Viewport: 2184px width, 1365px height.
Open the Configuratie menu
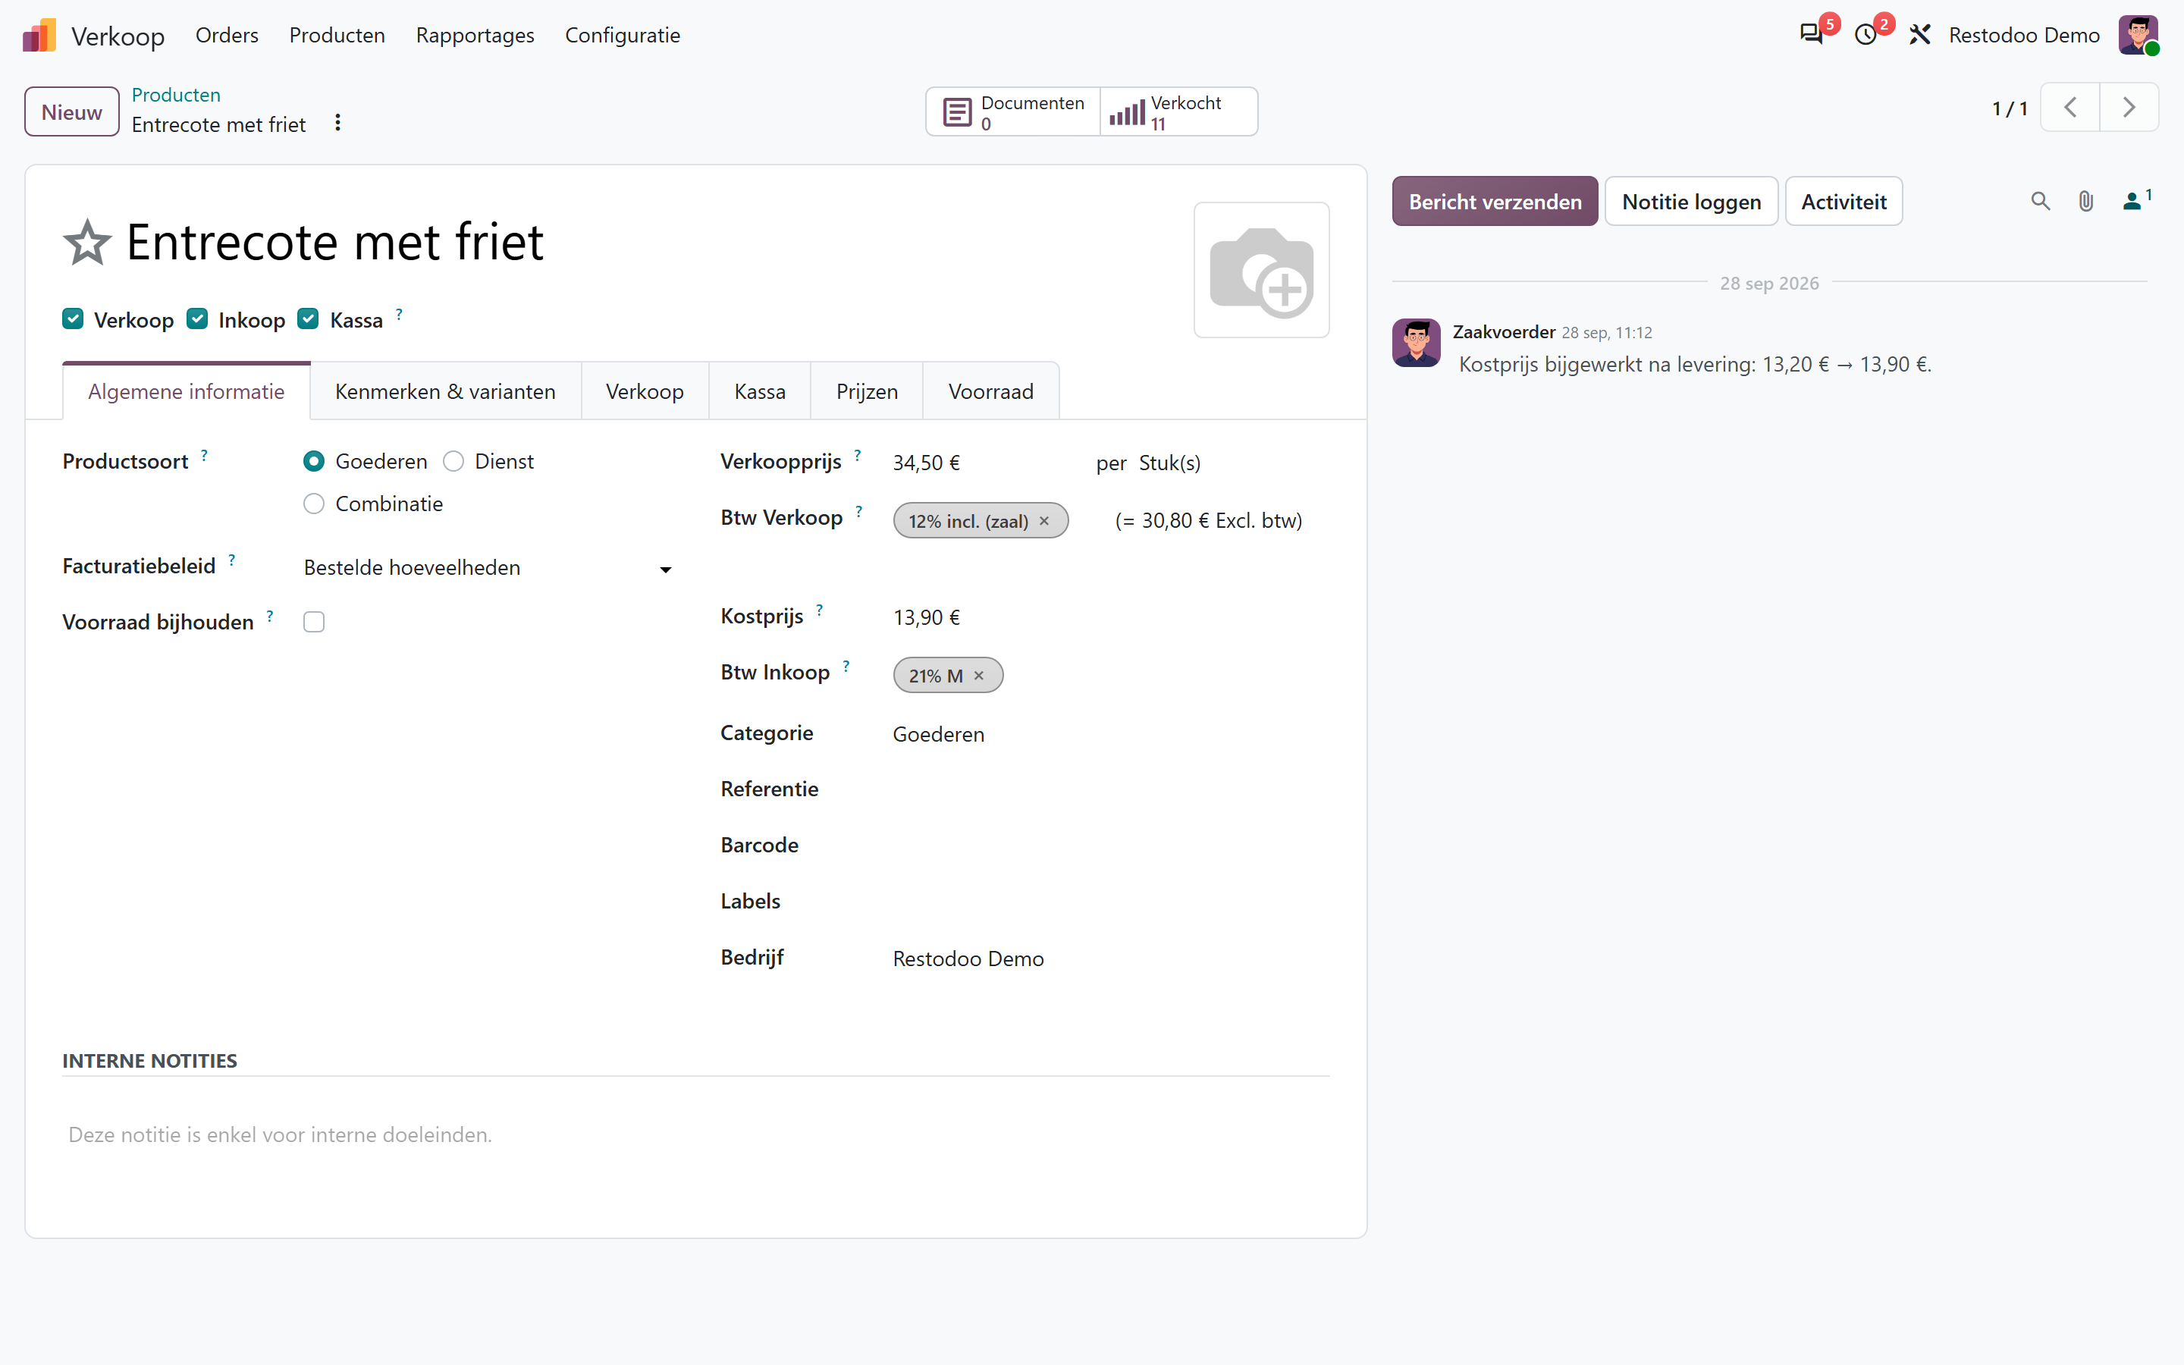tap(623, 35)
